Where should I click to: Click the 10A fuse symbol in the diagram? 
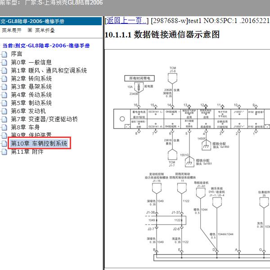(x=139, y=87)
